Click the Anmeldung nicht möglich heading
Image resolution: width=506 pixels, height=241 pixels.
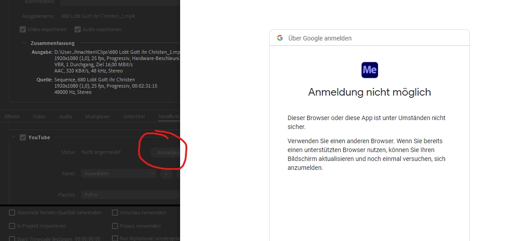[370, 92]
